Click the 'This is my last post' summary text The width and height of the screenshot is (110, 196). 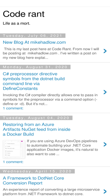(x=51, y=53)
